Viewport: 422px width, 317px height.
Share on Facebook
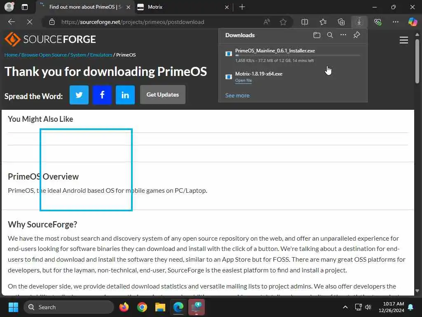[102, 95]
